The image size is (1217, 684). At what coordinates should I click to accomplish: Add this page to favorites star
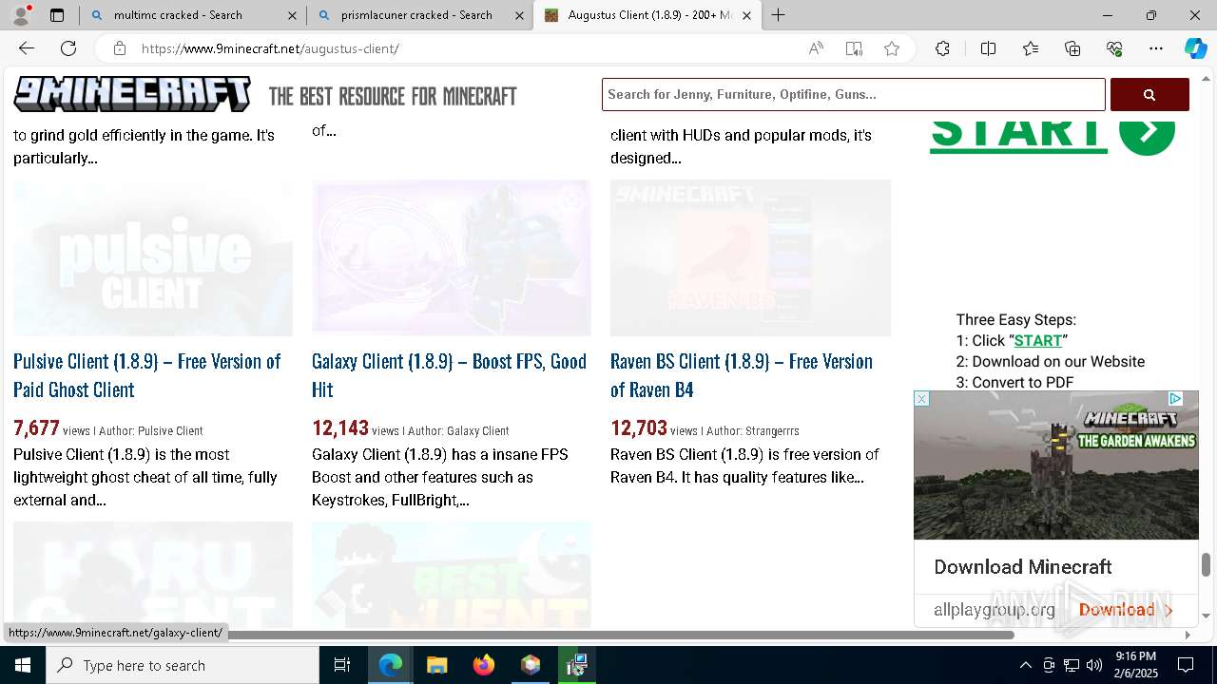coord(892,48)
